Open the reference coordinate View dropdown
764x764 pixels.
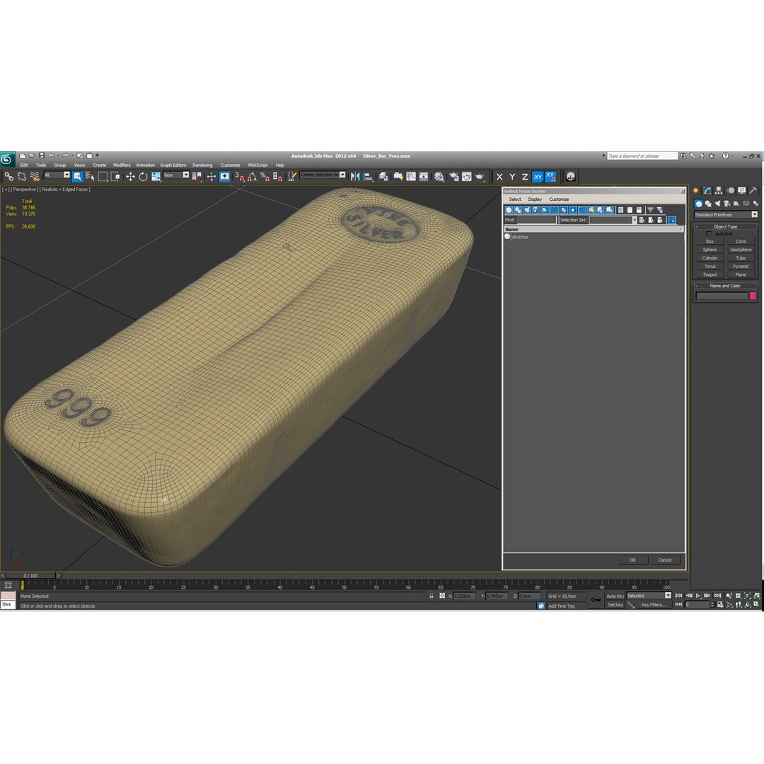coord(176,175)
